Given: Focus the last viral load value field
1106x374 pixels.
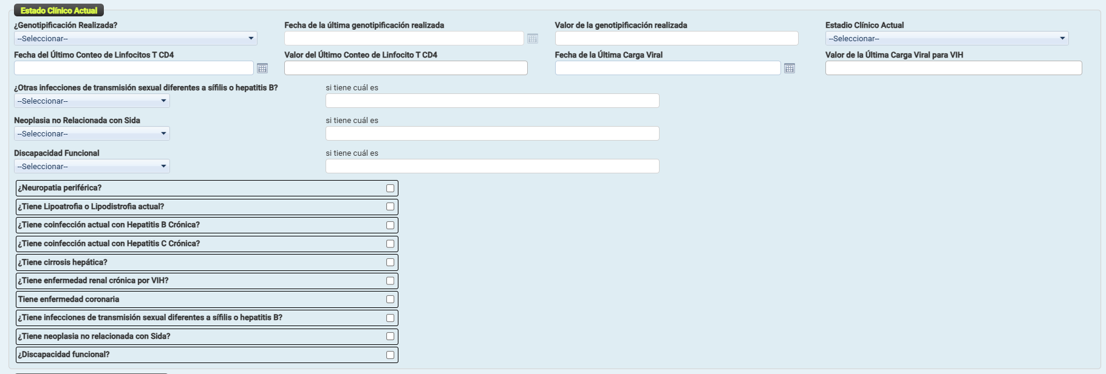Looking at the screenshot, I should [x=953, y=68].
